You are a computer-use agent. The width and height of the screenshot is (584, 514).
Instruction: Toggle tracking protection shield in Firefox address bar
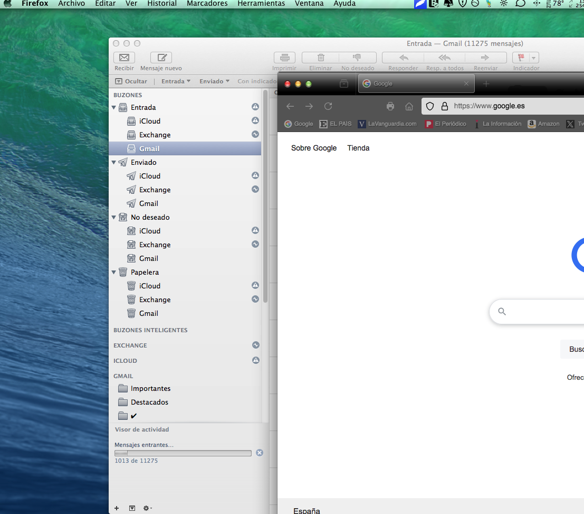[430, 106]
